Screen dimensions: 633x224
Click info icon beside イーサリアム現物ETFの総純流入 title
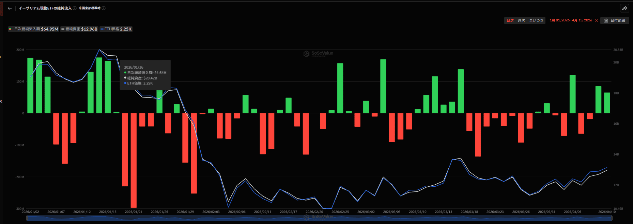75,8
